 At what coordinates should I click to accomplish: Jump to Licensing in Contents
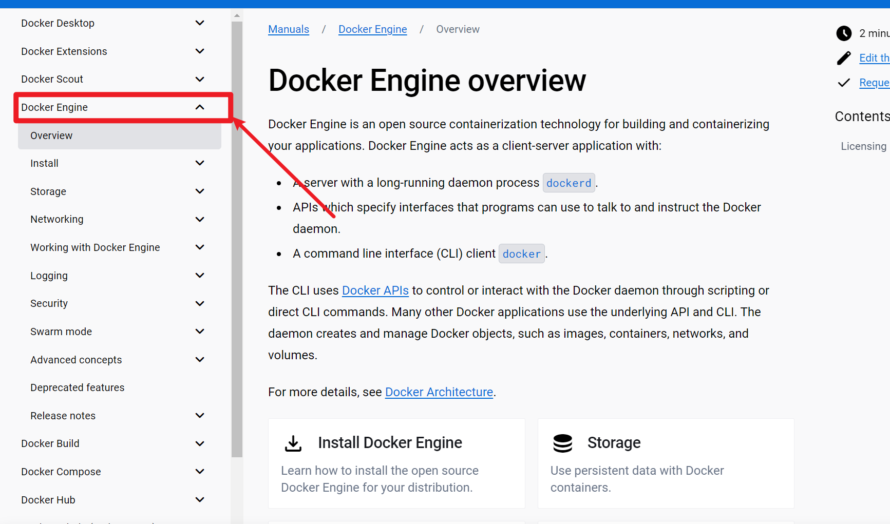click(x=863, y=146)
